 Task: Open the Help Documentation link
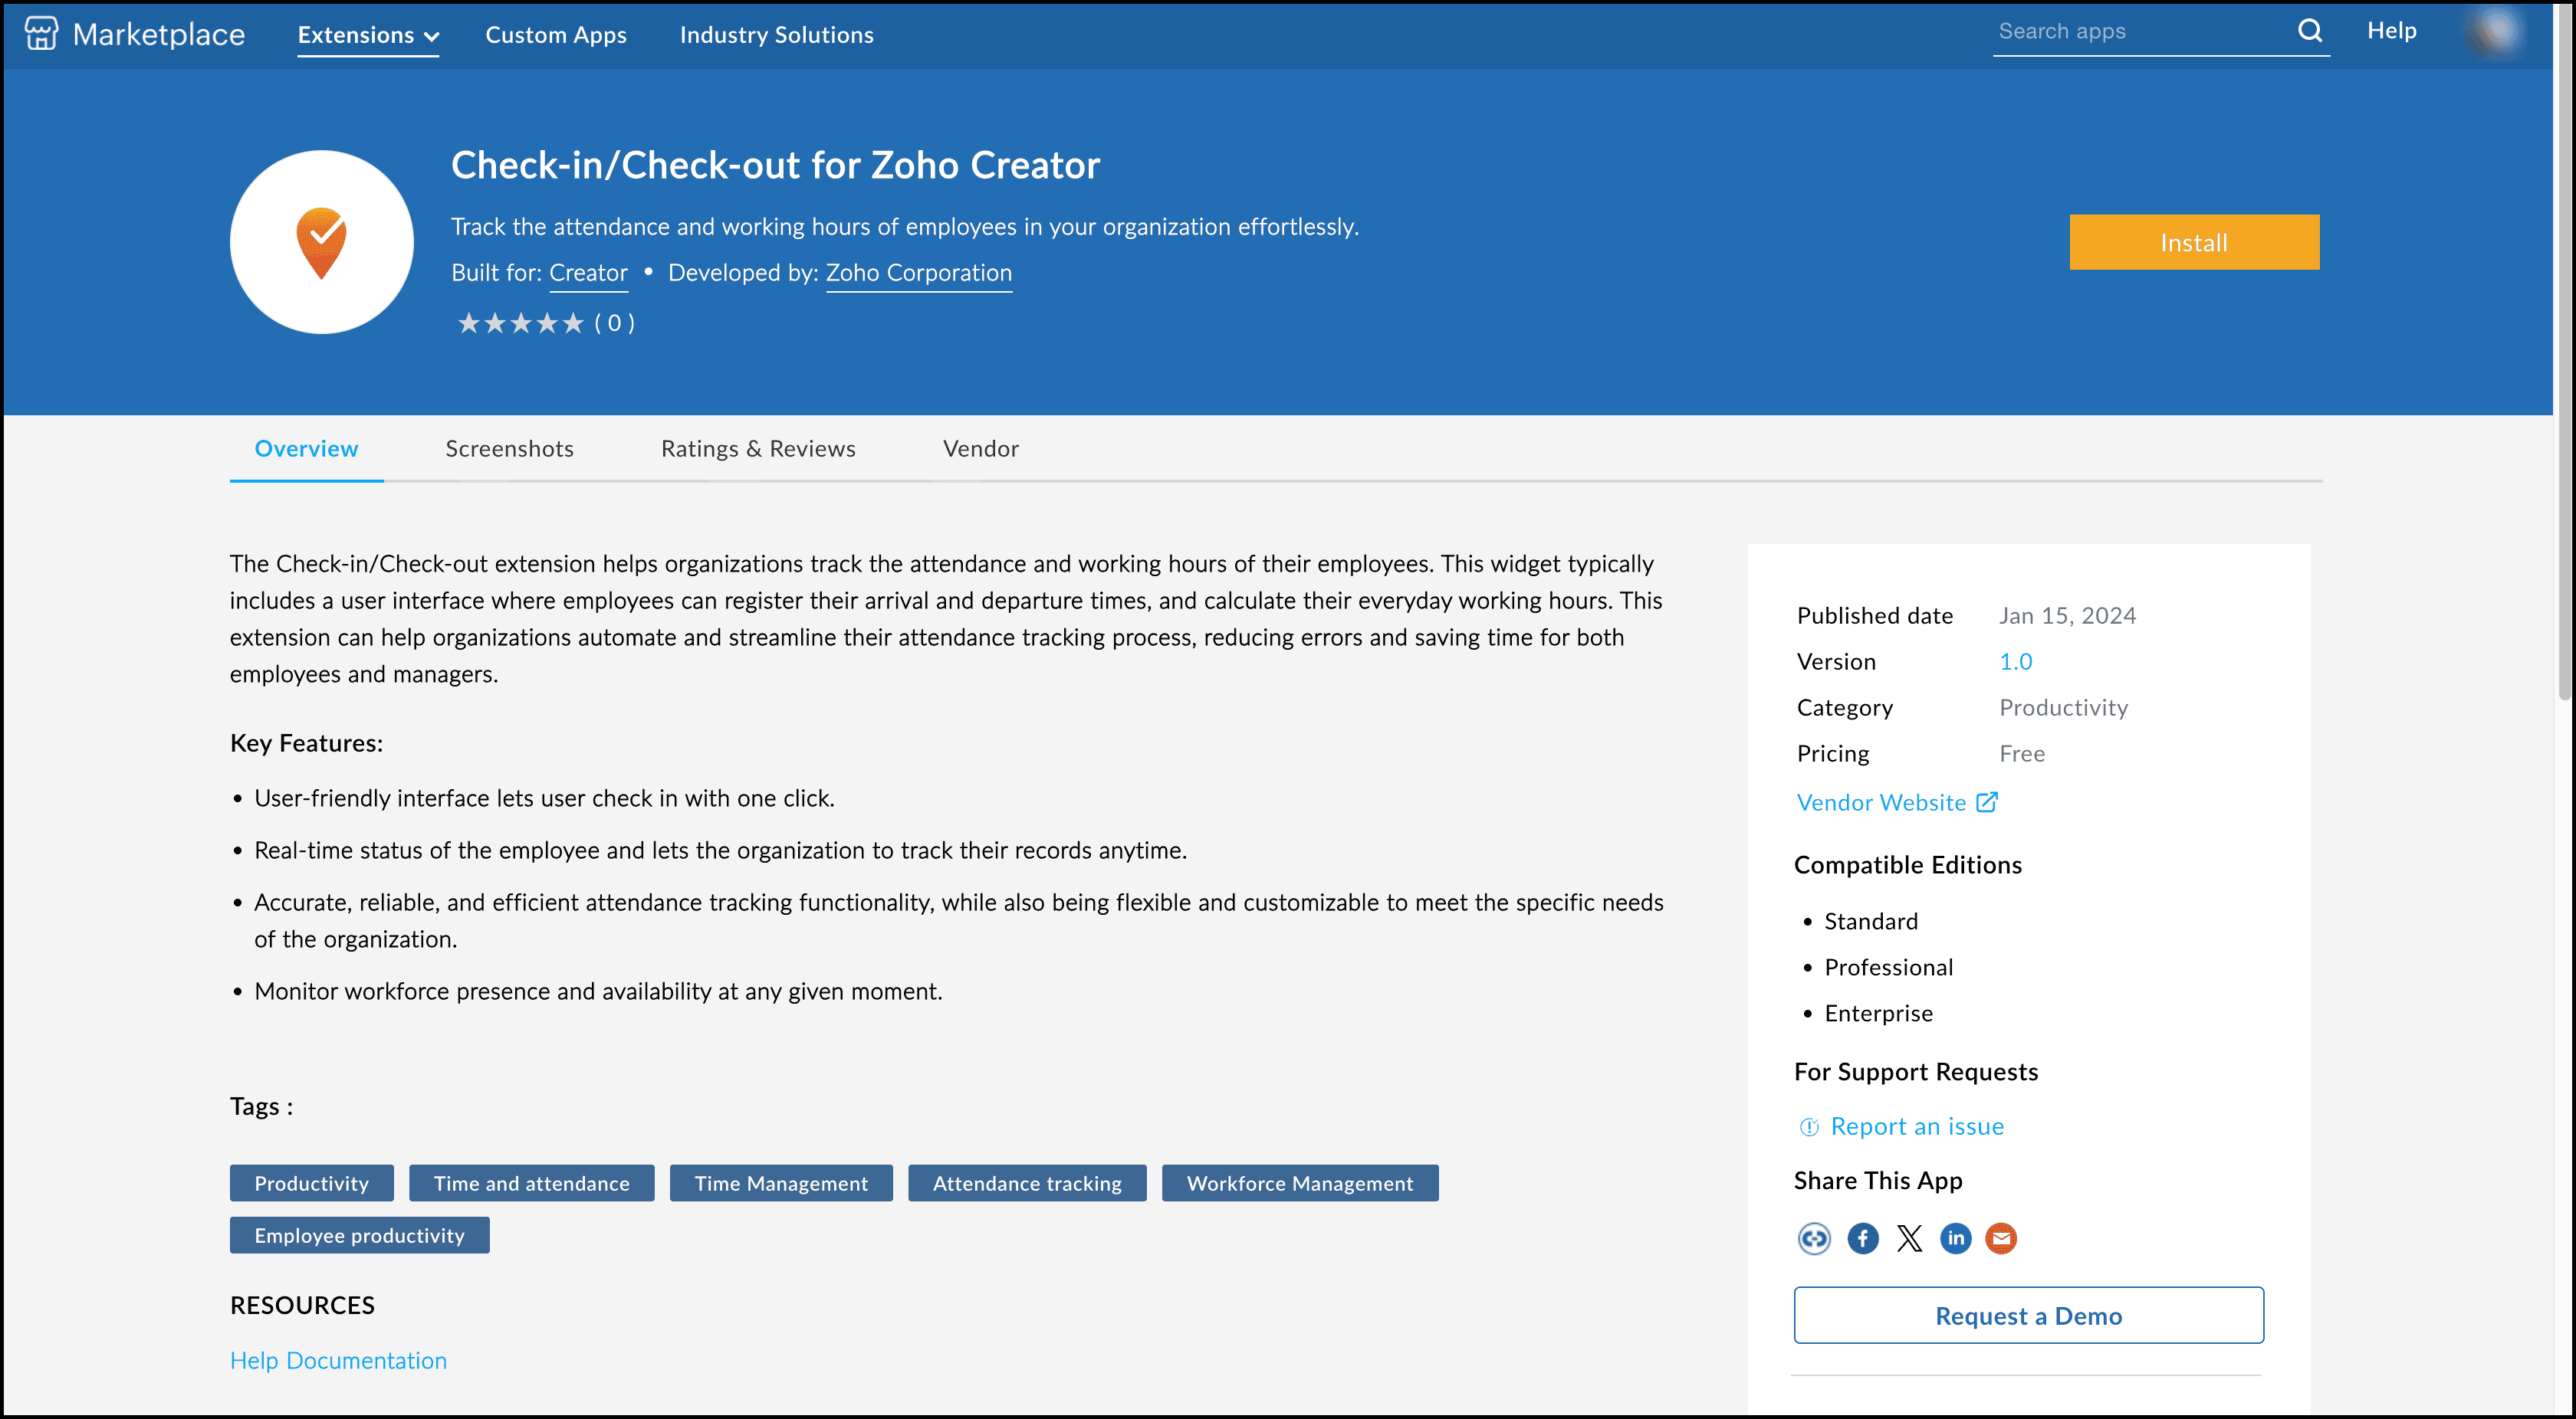point(338,1360)
